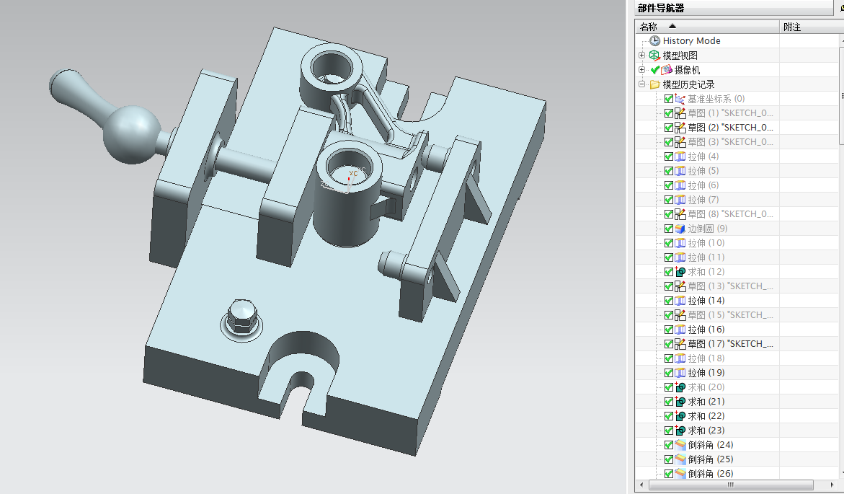Suppress 草图 (15) via its checkbox
Image resolution: width=844 pixels, height=494 pixels.
pyautogui.click(x=669, y=315)
